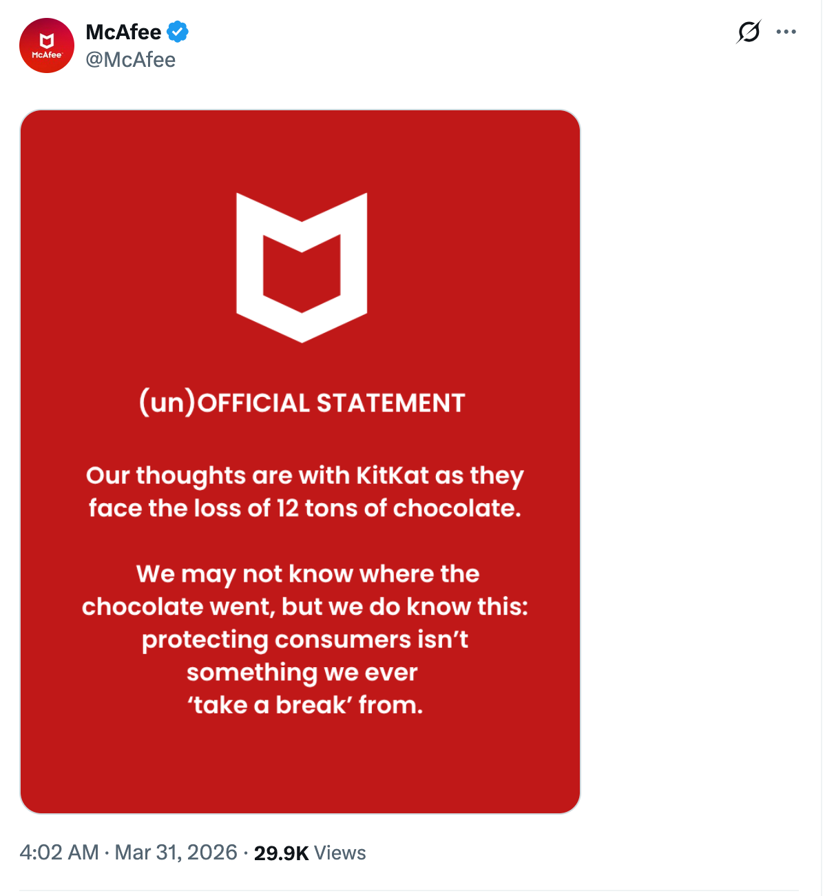Click the Views label after the count
Viewport: 825px width, 896px height.
click(340, 852)
